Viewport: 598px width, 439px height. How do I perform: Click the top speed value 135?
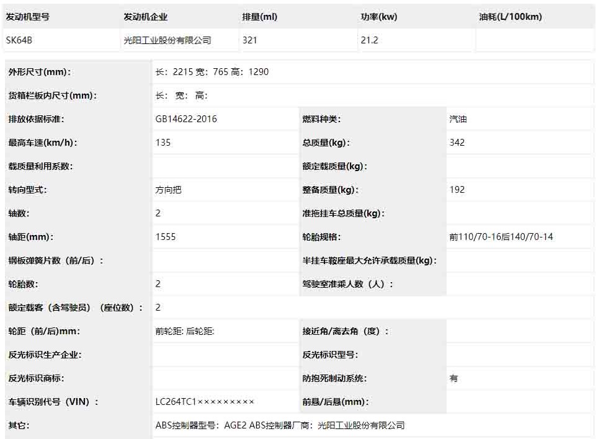tap(163, 143)
